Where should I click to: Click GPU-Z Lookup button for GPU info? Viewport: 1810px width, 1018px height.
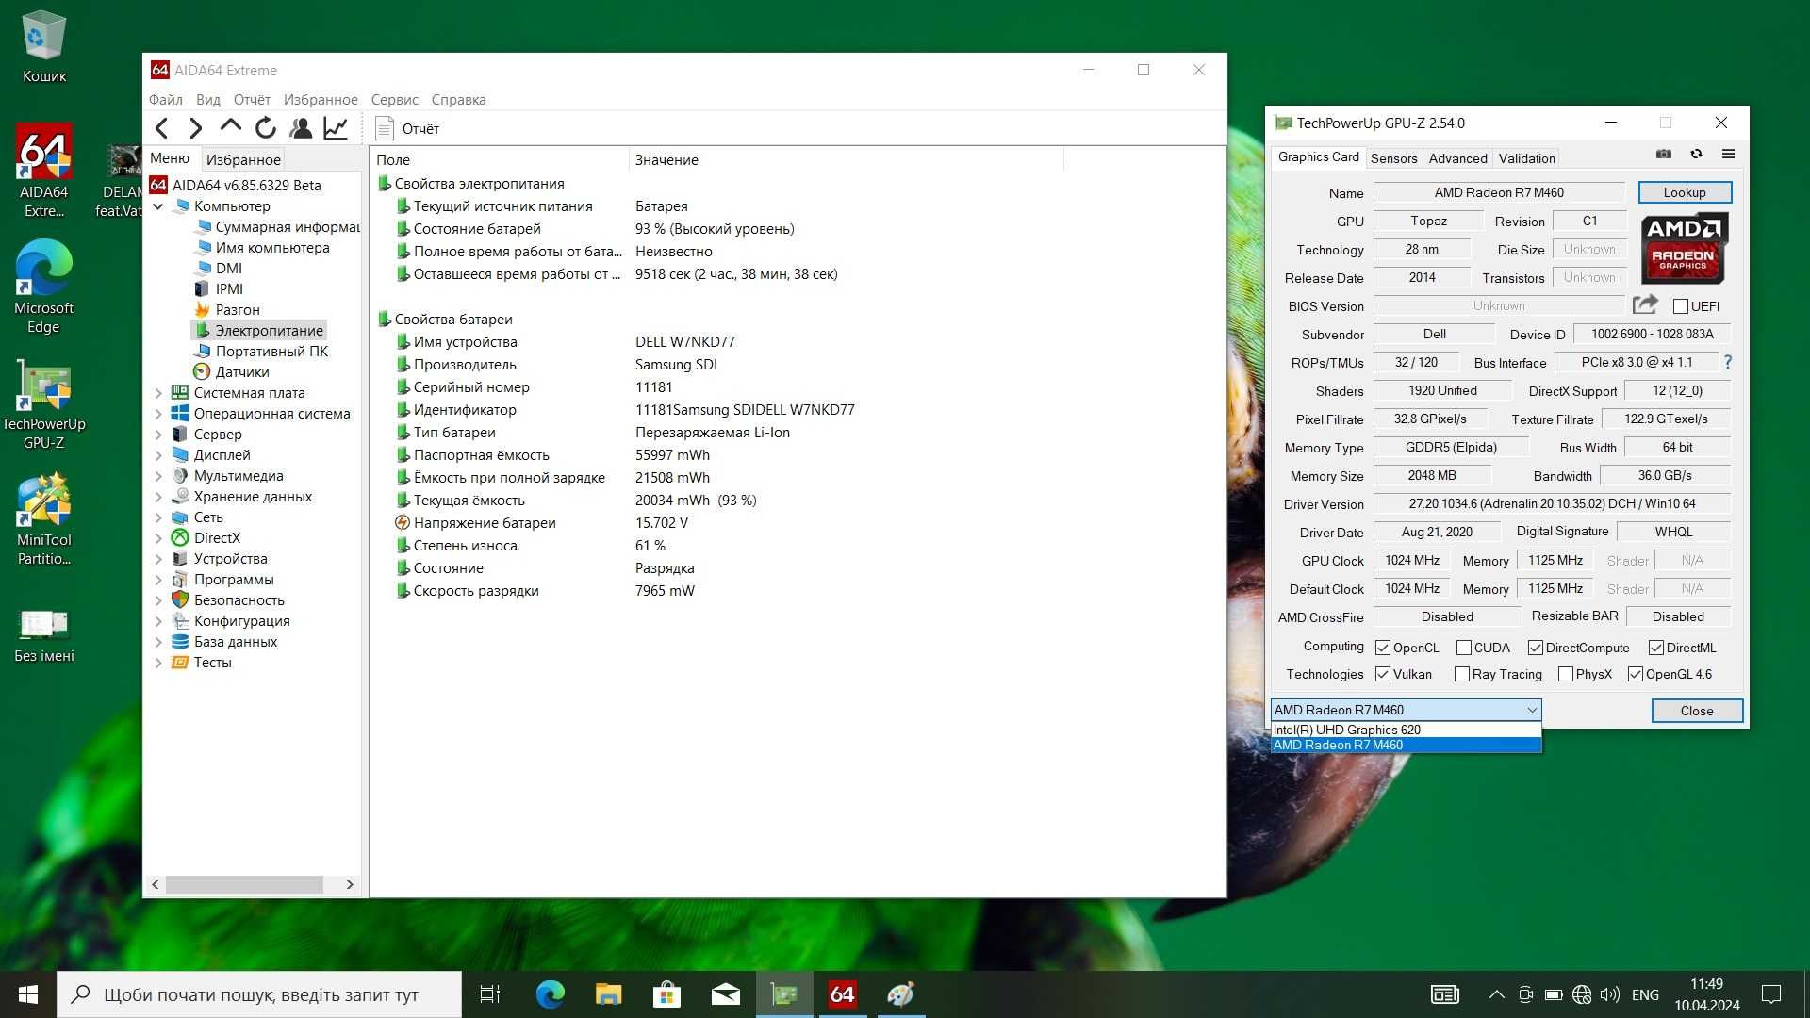click(x=1685, y=191)
